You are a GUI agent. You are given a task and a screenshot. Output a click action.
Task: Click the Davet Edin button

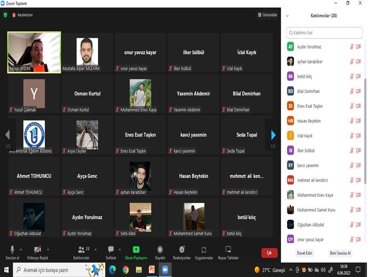304,253
